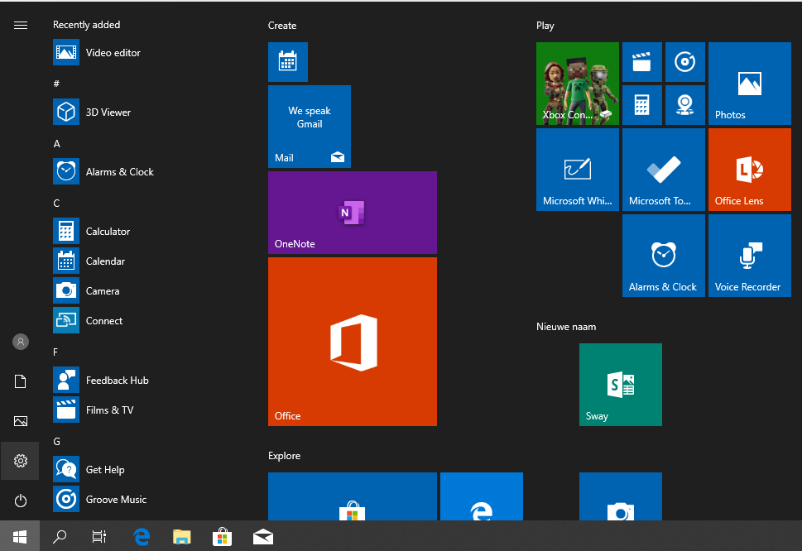802x551 pixels.
Task: Open the user account menu
Action: pyautogui.click(x=21, y=342)
